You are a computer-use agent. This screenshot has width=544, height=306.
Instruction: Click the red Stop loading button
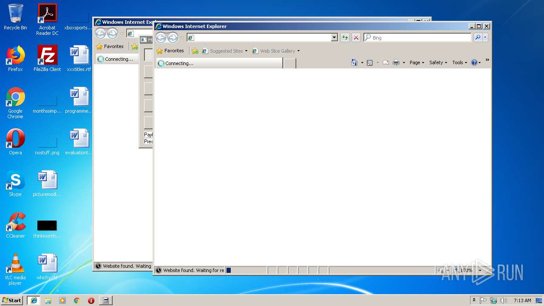click(x=356, y=37)
